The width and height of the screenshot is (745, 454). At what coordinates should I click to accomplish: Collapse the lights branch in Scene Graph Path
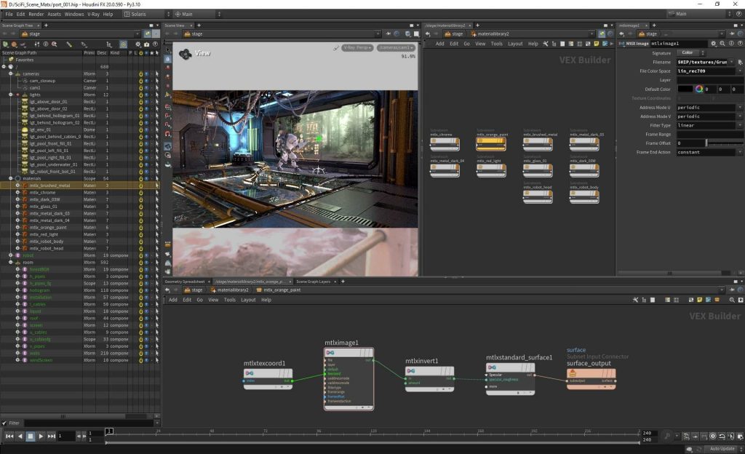[x=10, y=94]
